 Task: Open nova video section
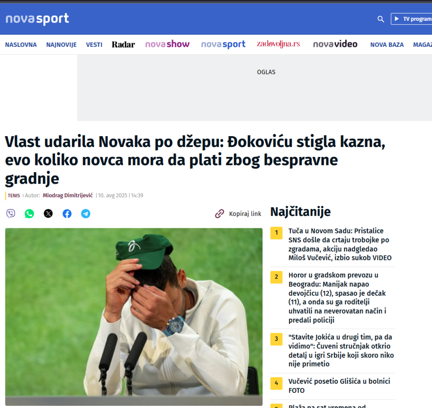[335, 44]
